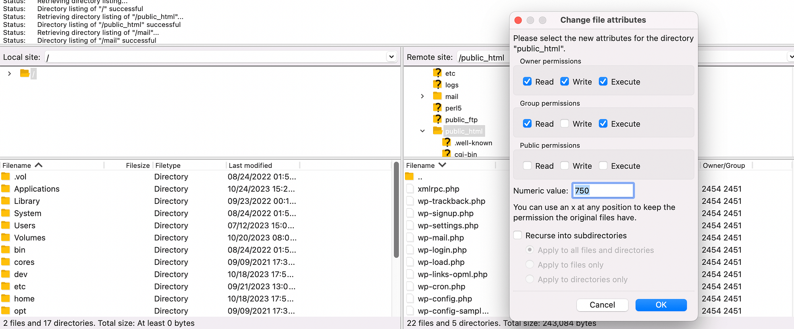Cancel the file attributes dialog

(602, 305)
